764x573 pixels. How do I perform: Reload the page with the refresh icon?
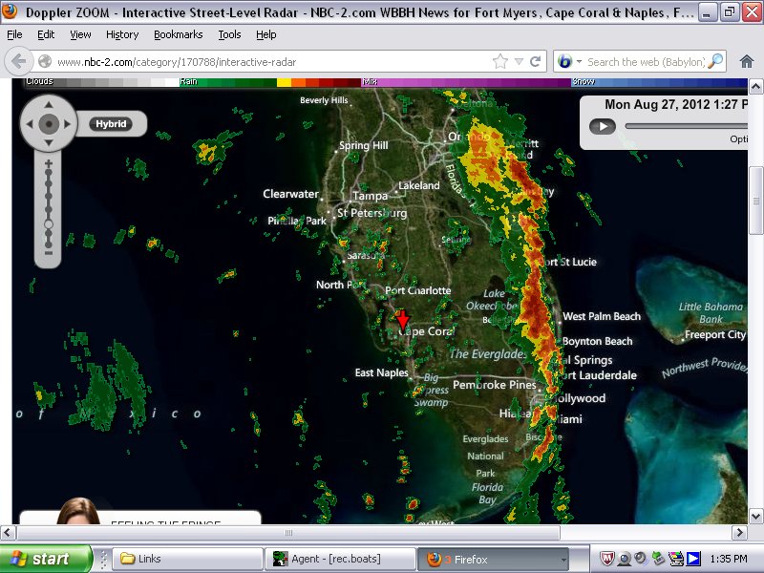[536, 61]
